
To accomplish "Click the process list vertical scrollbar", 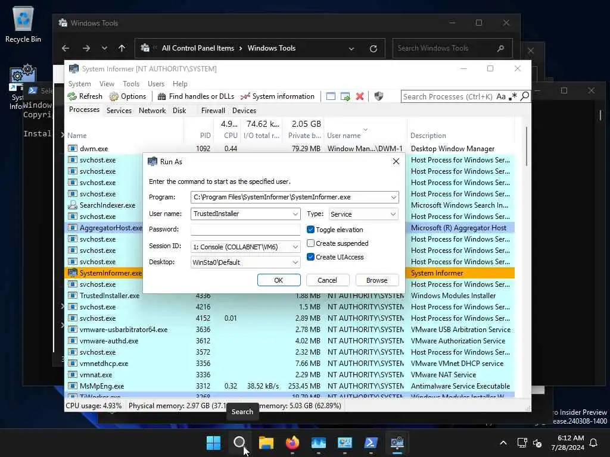I will 527,147.
